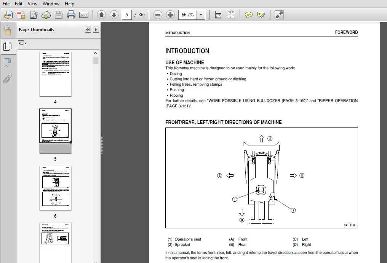Open the Attachments paperclip sidebar icon
The image size is (387, 263).
(7, 79)
